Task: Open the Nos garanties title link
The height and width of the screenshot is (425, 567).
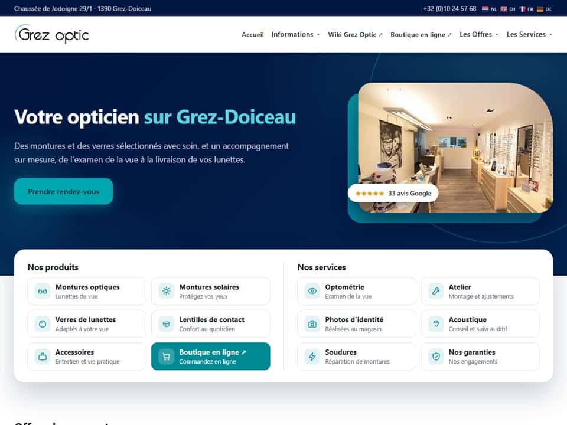Action: pyautogui.click(x=471, y=352)
